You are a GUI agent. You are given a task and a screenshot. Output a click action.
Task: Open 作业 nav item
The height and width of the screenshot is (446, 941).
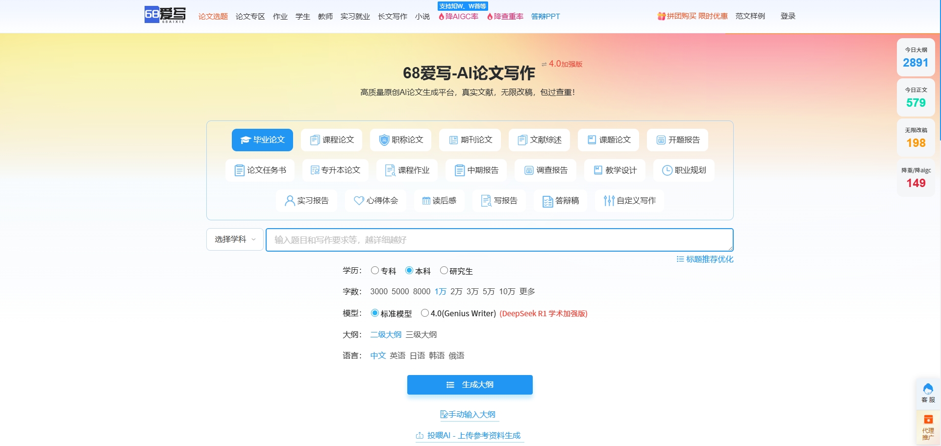click(280, 17)
